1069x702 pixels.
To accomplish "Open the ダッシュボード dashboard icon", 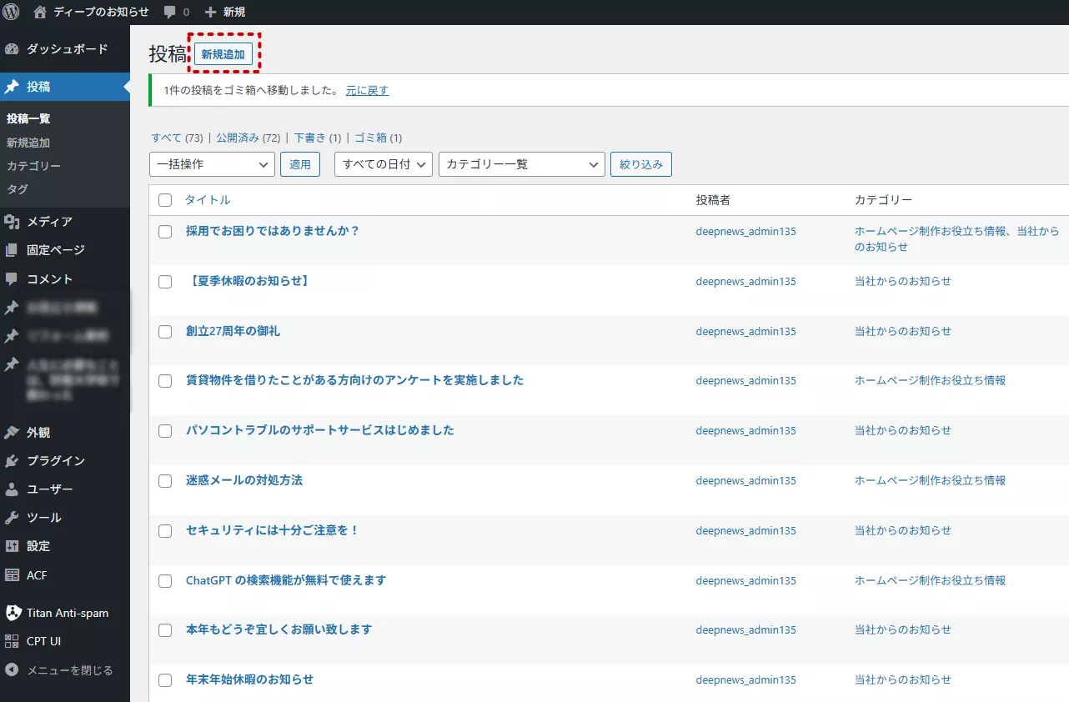I will point(12,49).
